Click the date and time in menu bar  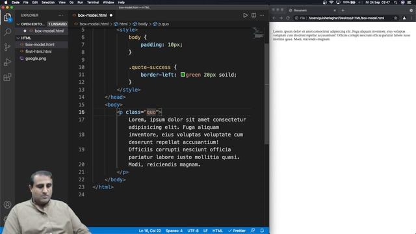tap(378, 3)
